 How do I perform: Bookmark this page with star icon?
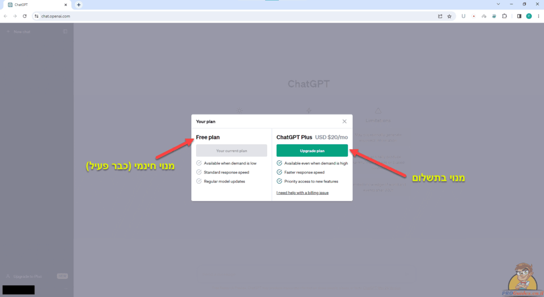449,16
